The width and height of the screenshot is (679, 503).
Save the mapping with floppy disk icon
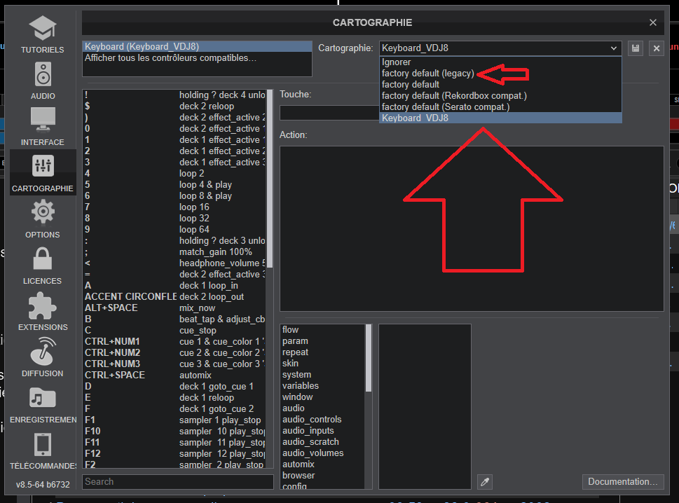click(x=636, y=48)
